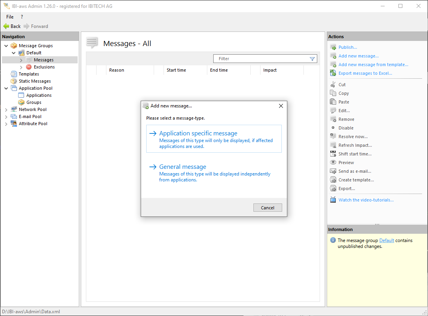Click the Templates icon in Navigation
The image size is (428, 316).
pyautogui.click(x=14, y=74)
